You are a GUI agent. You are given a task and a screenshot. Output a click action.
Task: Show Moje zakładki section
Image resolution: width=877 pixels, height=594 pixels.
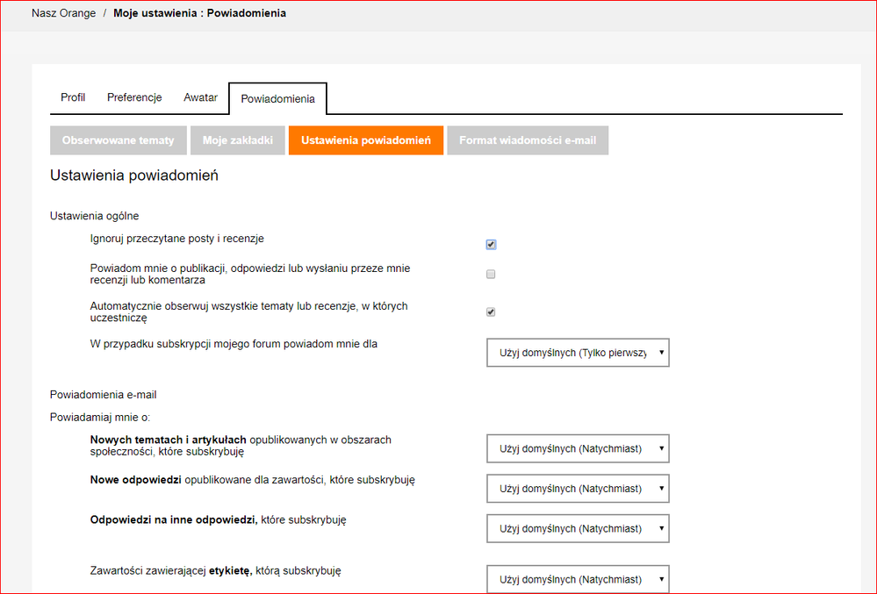pyautogui.click(x=237, y=140)
